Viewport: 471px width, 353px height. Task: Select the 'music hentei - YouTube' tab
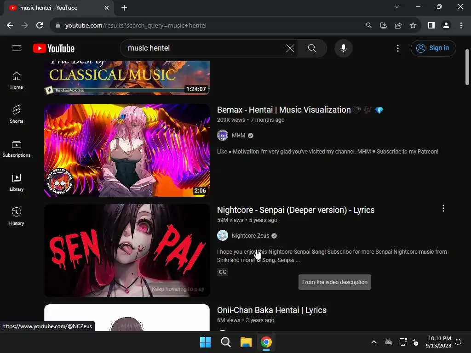click(x=58, y=8)
